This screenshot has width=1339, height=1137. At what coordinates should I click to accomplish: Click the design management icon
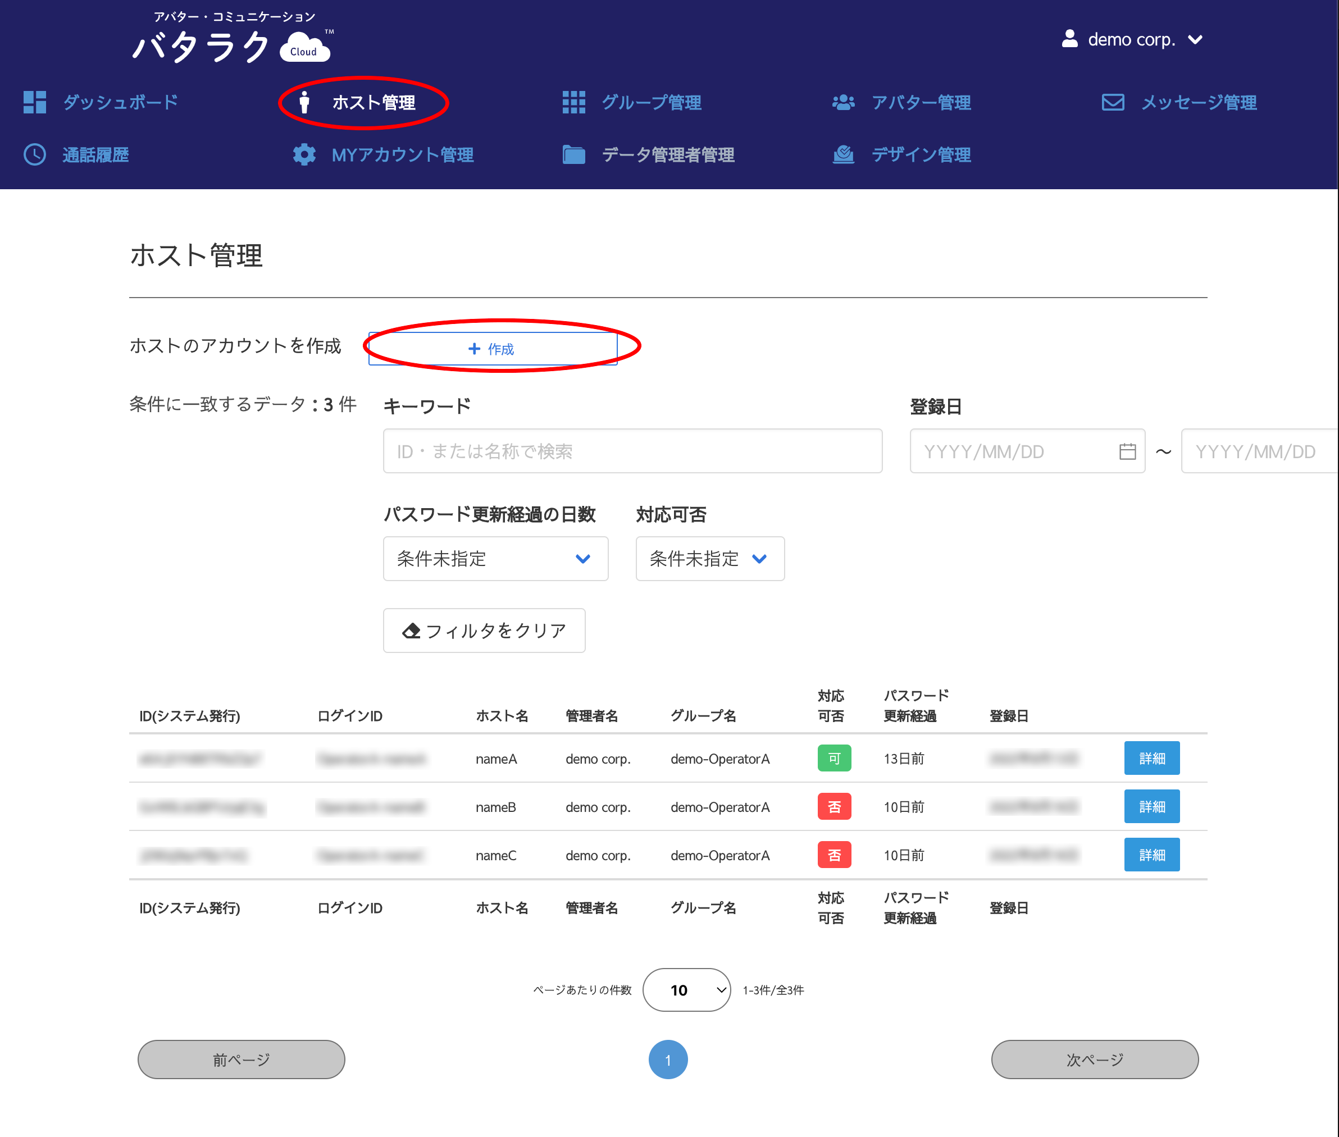843,155
